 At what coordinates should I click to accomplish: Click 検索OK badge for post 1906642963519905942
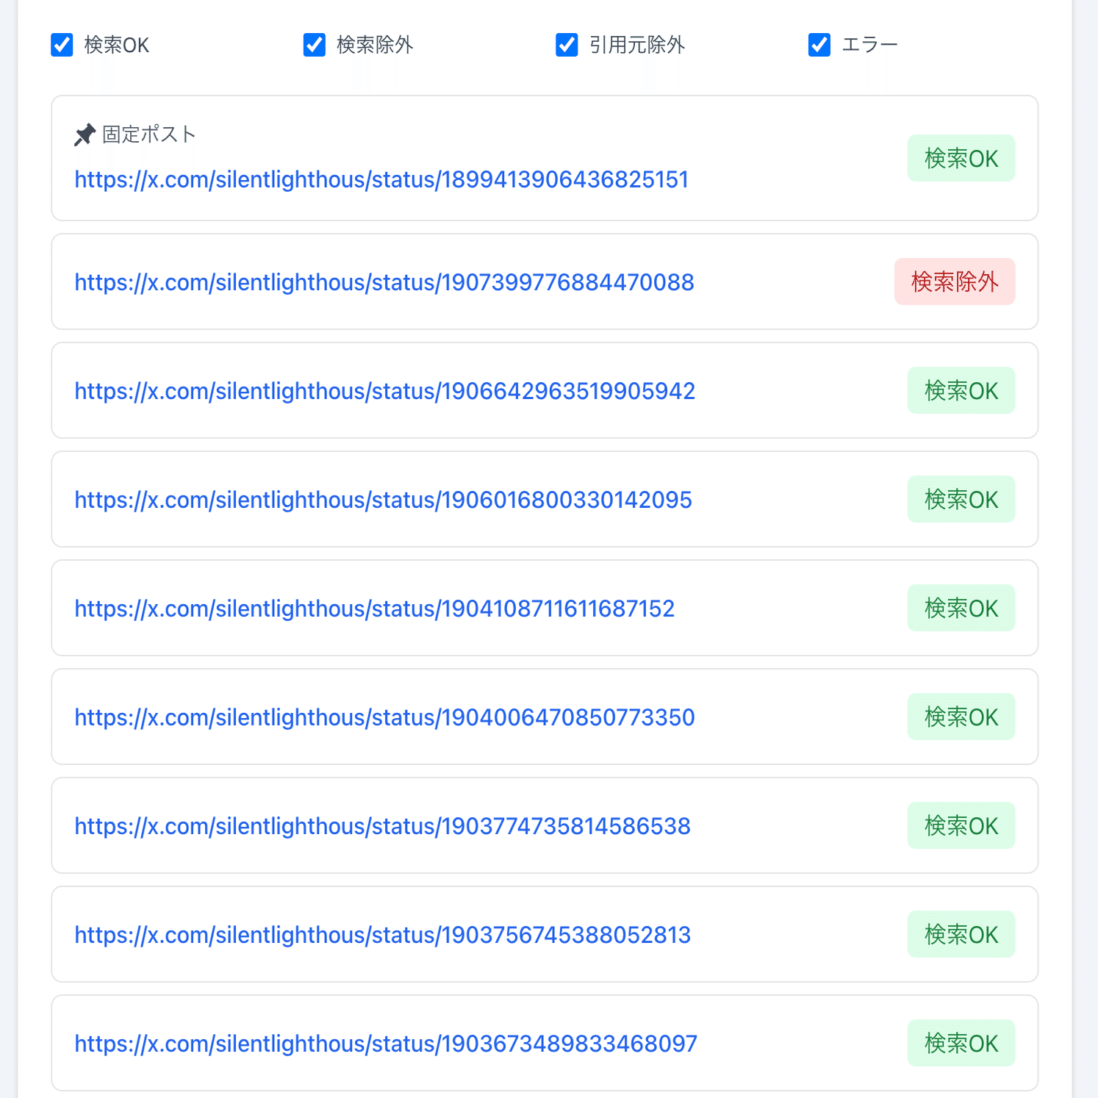point(961,390)
